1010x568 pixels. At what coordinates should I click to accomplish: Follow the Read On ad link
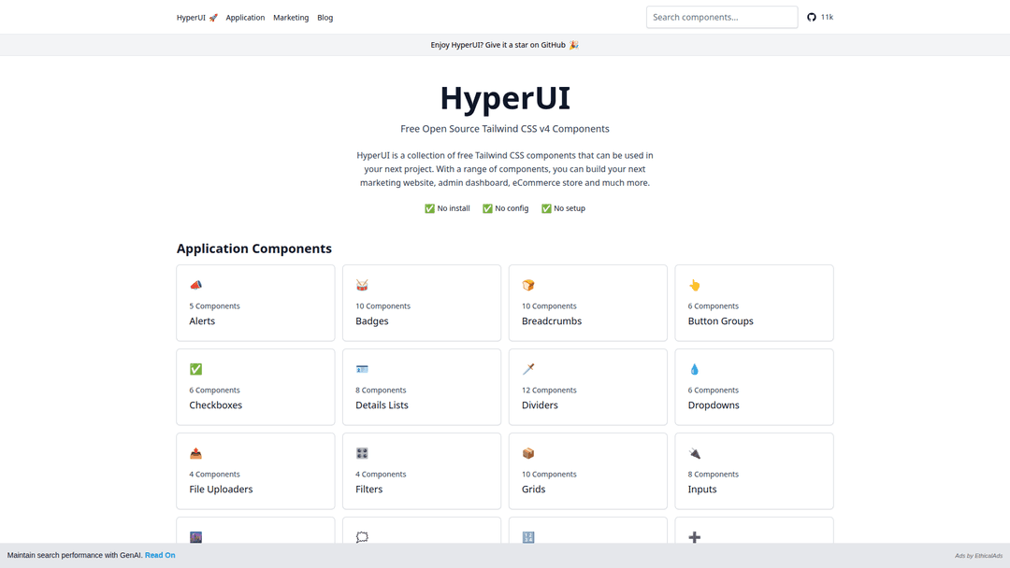tap(160, 555)
